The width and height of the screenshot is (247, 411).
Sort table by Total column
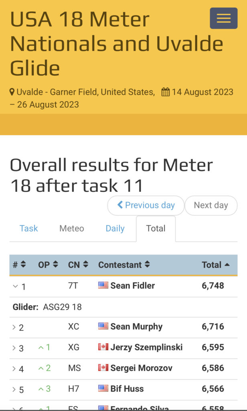(x=216, y=265)
